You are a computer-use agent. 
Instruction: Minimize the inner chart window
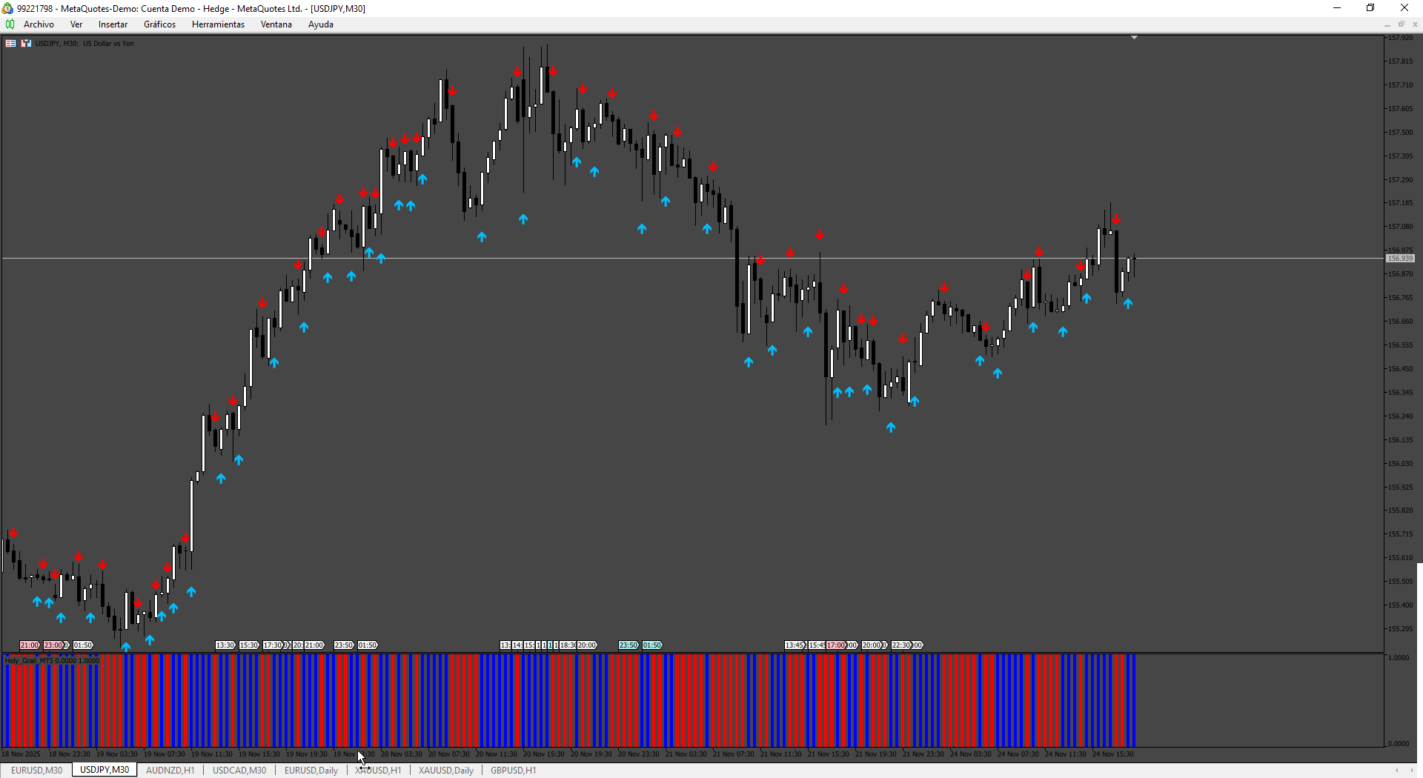pyautogui.click(x=1387, y=24)
